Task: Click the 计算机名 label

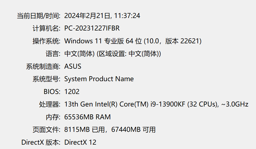Action: pos(46,28)
